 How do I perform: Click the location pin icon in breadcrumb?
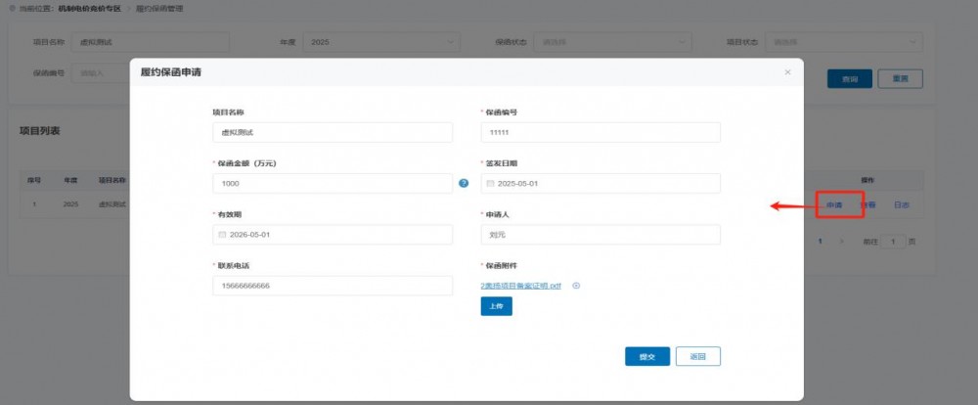pos(11,8)
